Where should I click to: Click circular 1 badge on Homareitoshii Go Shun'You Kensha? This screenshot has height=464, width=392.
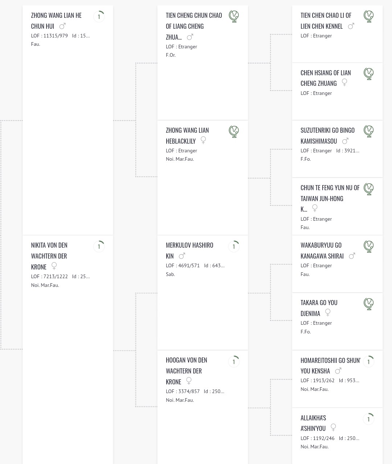[x=368, y=362]
